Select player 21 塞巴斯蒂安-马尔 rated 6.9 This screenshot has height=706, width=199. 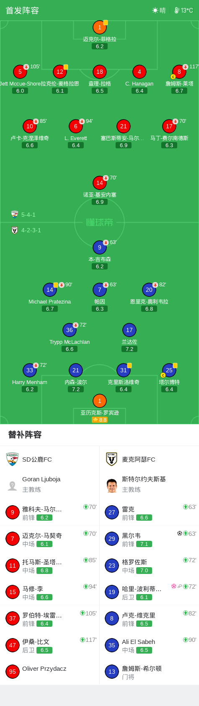[x=124, y=126]
